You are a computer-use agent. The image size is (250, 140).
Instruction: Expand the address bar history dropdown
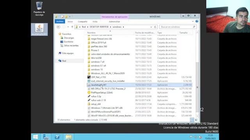[x=151, y=27]
